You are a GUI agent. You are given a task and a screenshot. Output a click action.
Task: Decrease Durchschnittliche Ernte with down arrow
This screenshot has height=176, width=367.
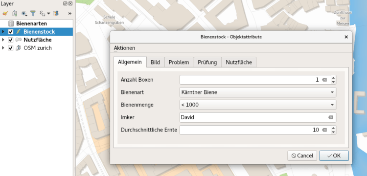(334, 132)
